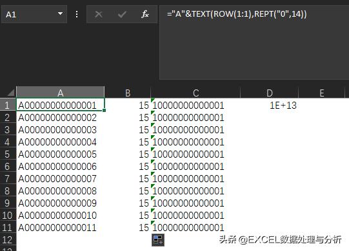Screen dimensions: 349x251
Task: Click cell containing A00000000000002
Action: click(x=61, y=117)
